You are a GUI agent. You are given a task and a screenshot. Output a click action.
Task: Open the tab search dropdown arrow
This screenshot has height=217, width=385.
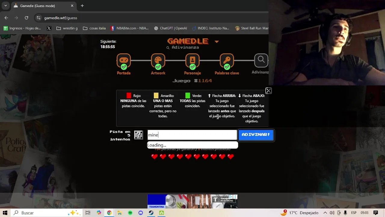point(5,6)
